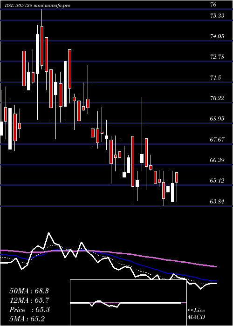
Task: Select the 72.78 price axis label
Action: click(x=217, y=57)
